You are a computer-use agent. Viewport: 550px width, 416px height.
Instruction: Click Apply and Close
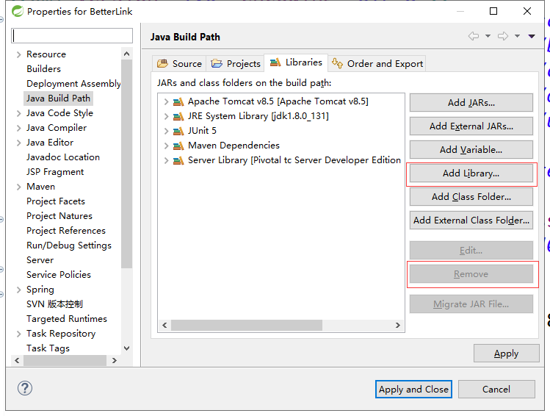pyautogui.click(x=413, y=389)
